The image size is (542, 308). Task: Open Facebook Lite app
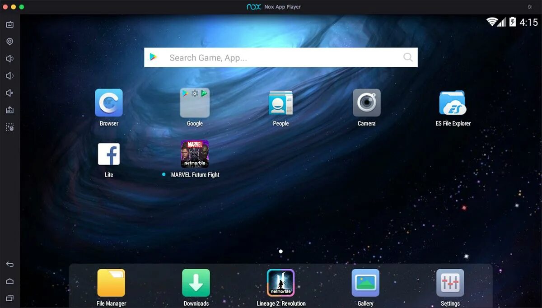point(109,154)
